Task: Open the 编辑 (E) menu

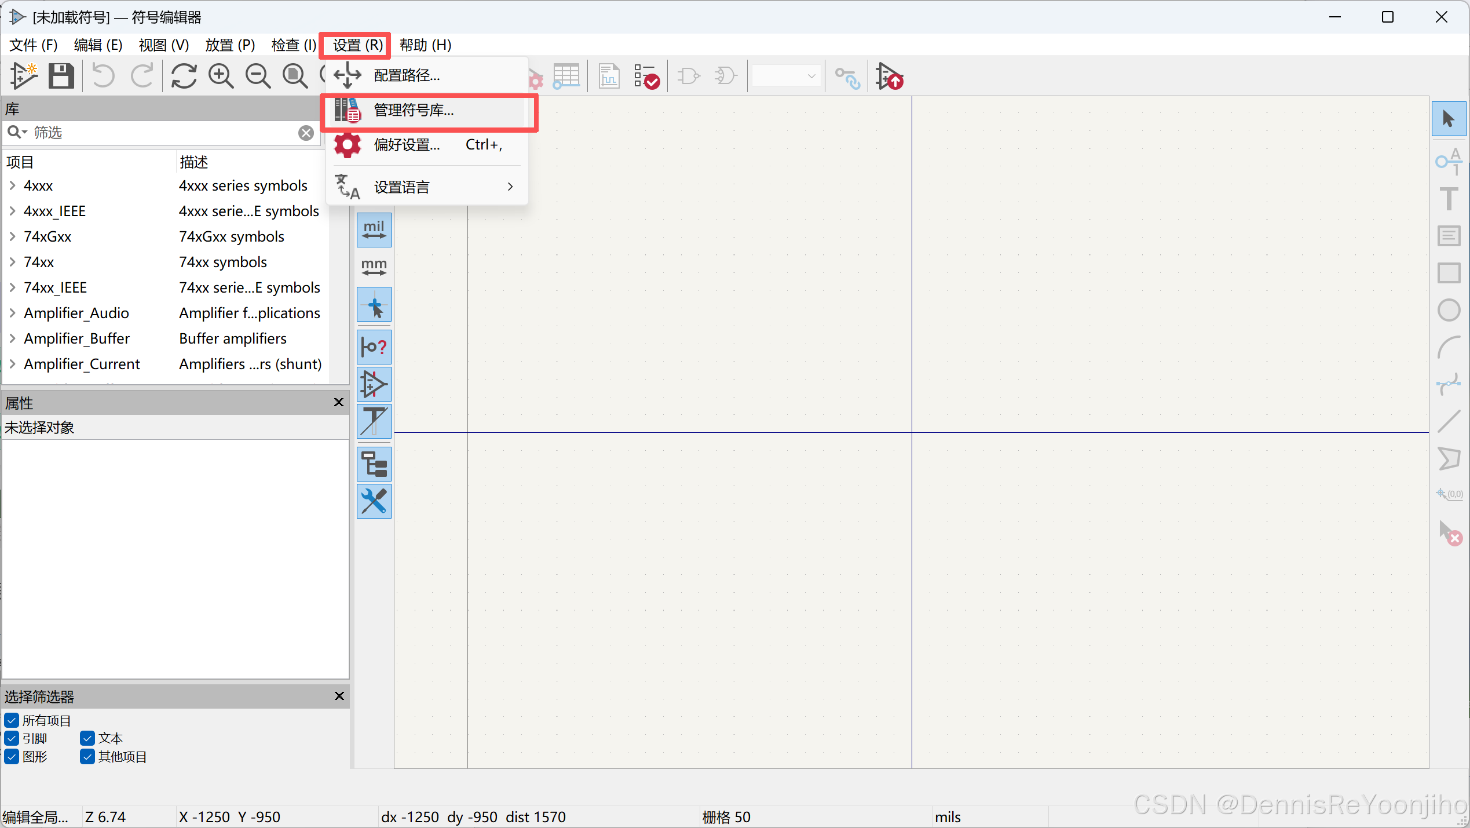Action: pos(98,45)
